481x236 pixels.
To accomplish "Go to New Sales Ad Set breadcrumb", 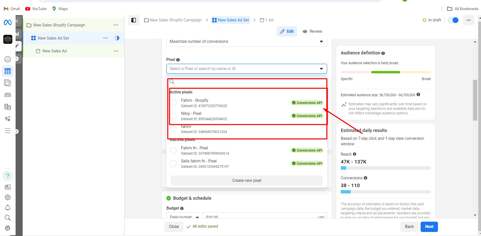I will click(231, 20).
